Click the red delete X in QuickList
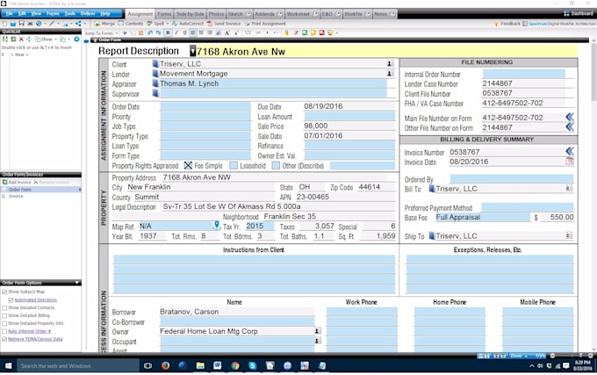597x375 pixels. pos(21,40)
